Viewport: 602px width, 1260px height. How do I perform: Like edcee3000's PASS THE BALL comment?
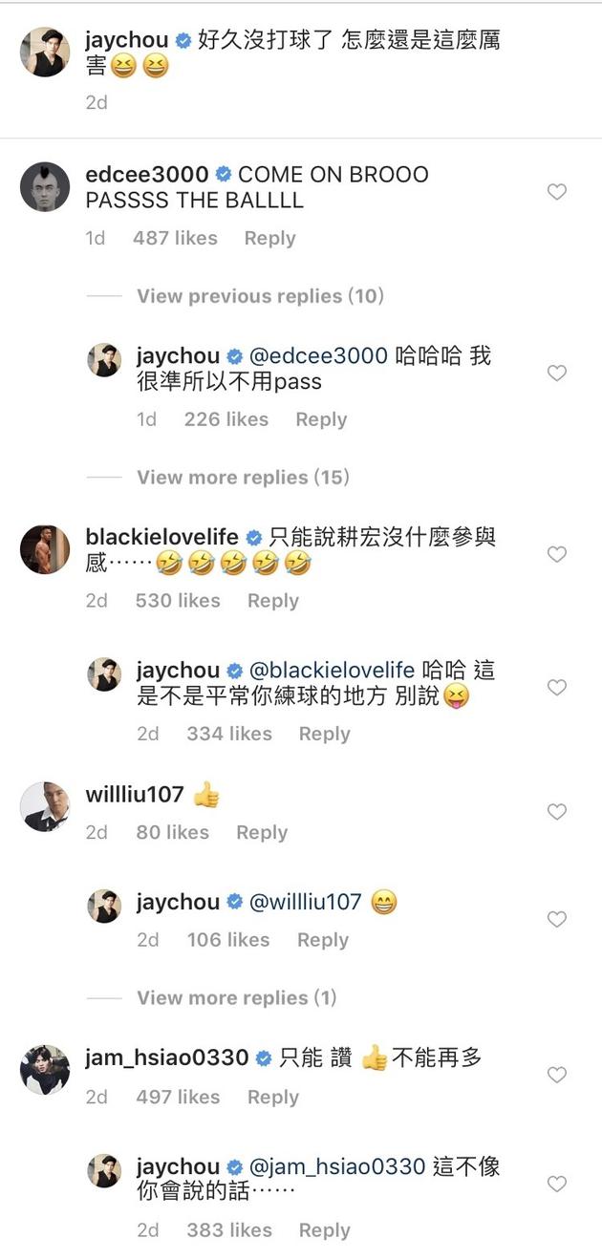coord(556,192)
